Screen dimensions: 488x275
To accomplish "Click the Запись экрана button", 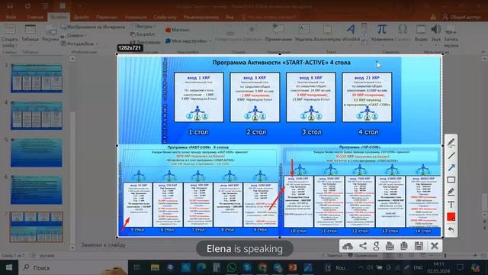I will coord(451,36).
